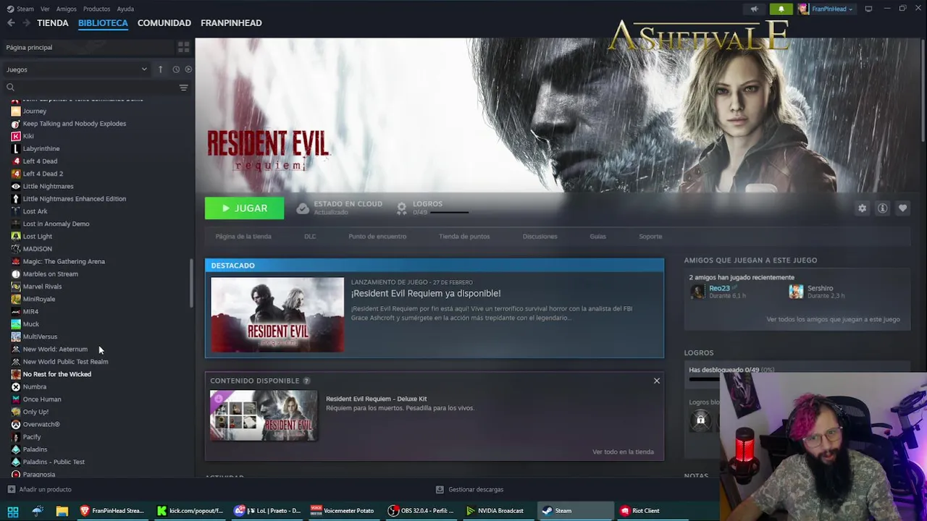Image resolution: width=927 pixels, height=521 pixels.
Task: Click the forward navigation arrow
Action: 27,23
